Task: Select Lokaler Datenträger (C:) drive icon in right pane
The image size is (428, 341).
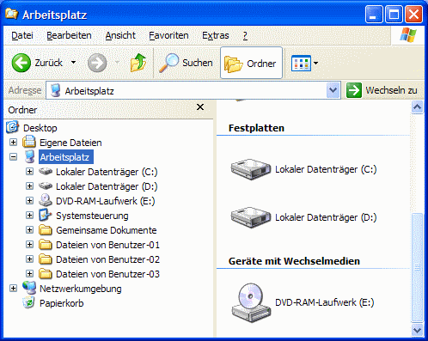Action: (x=251, y=169)
